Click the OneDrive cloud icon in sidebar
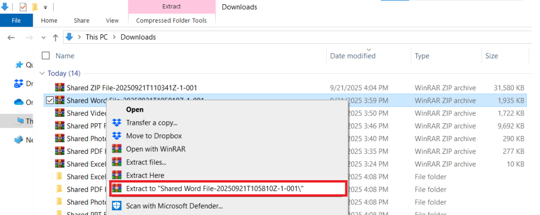This screenshot has height=215, width=540. click(x=19, y=102)
